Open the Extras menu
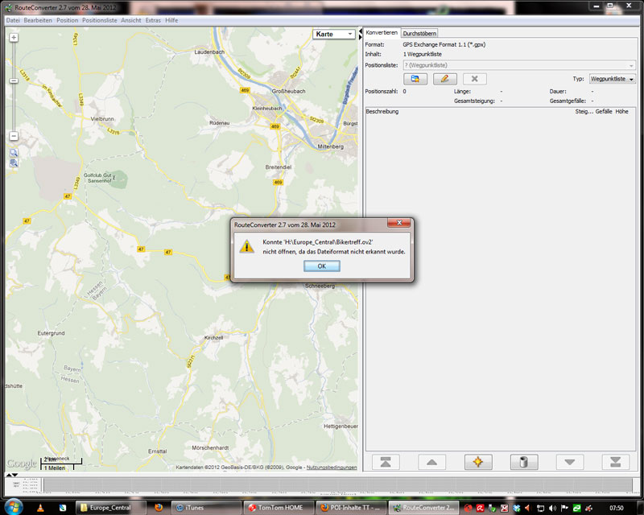The height and width of the screenshot is (515, 644). tap(153, 20)
